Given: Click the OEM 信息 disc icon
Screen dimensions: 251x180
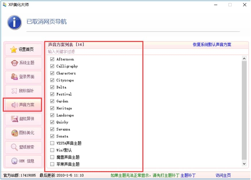Looking at the screenshot, I should tap(14, 161).
